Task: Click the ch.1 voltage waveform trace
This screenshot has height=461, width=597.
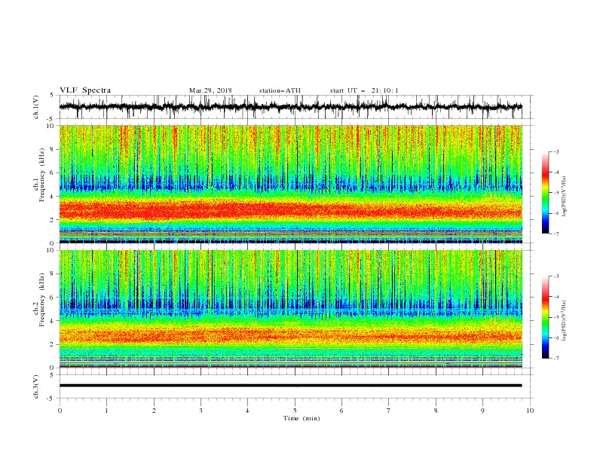Action: (x=290, y=107)
